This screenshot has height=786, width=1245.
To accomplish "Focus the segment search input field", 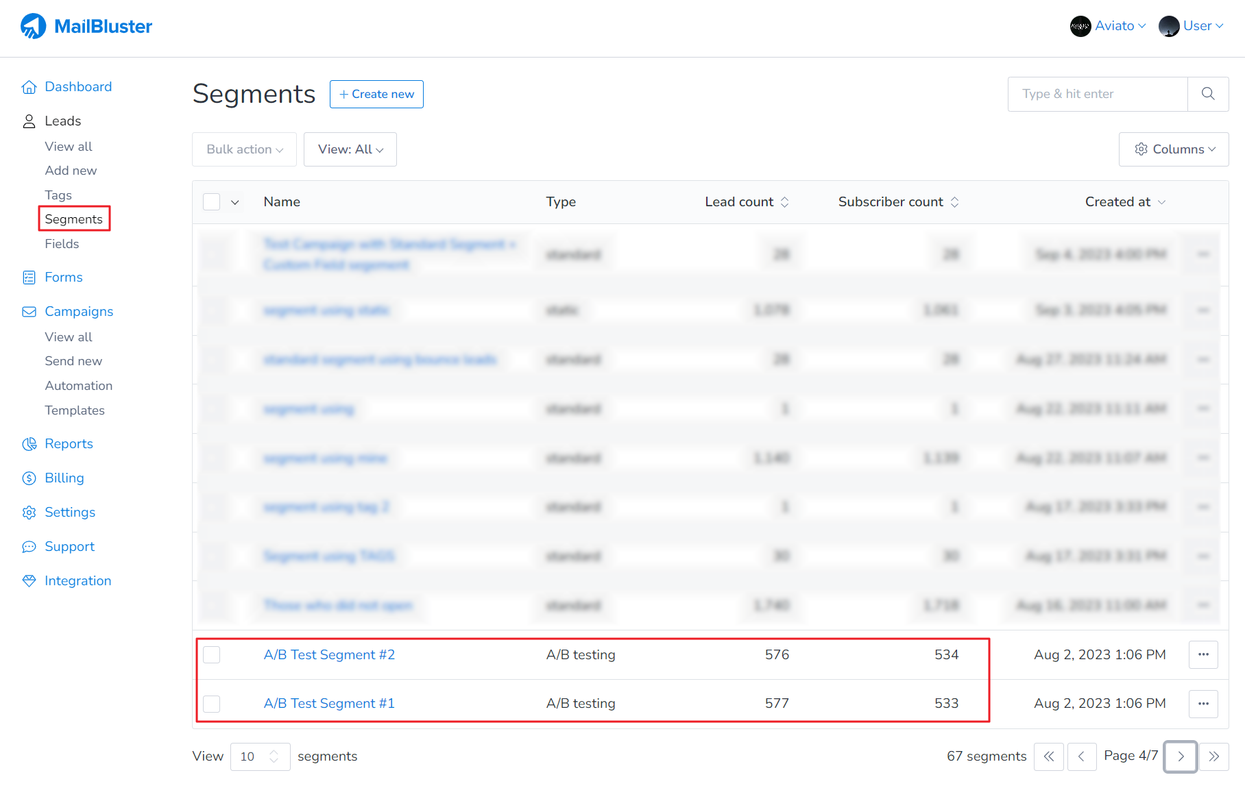I will point(1098,94).
